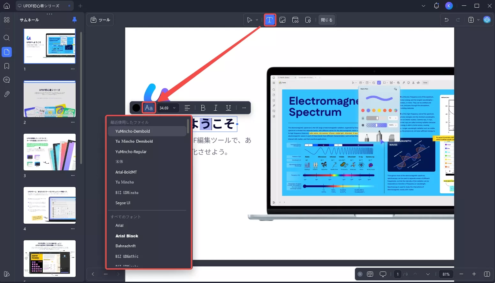Screen dimensions: 495x283
Task: Redo the last action
Action: (458, 20)
